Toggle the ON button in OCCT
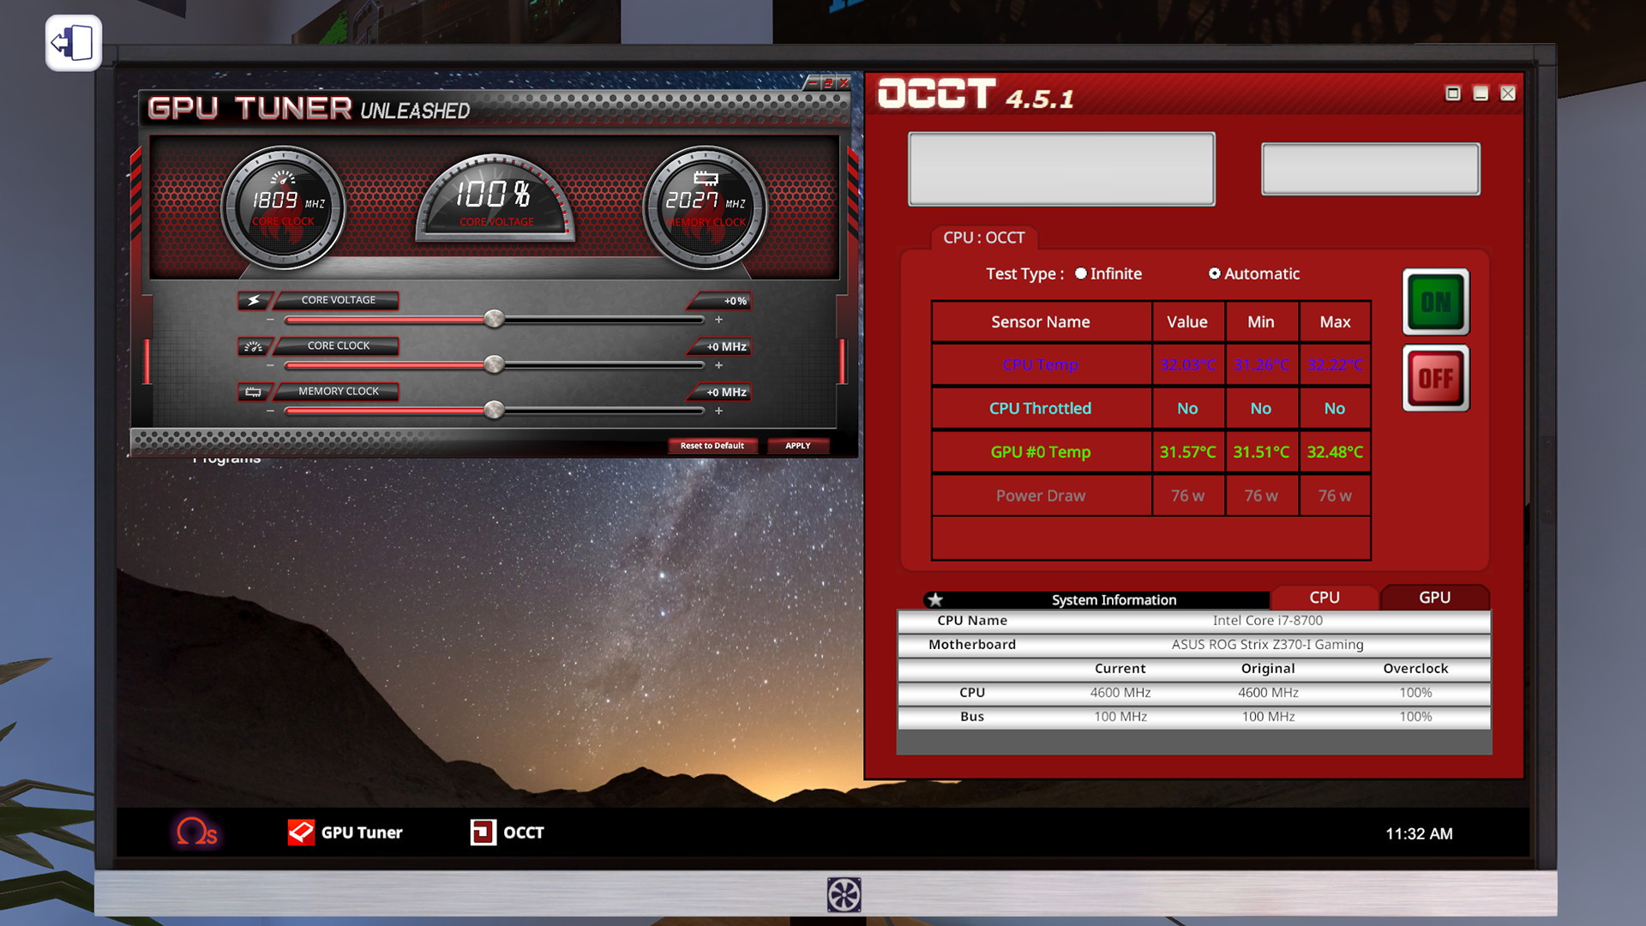This screenshot has width=1646, height=926. [x=1437, y=301]
